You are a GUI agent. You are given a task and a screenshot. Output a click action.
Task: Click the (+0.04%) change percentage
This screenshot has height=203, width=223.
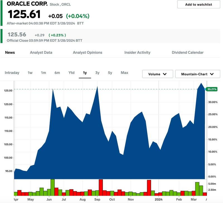(78, 16)
